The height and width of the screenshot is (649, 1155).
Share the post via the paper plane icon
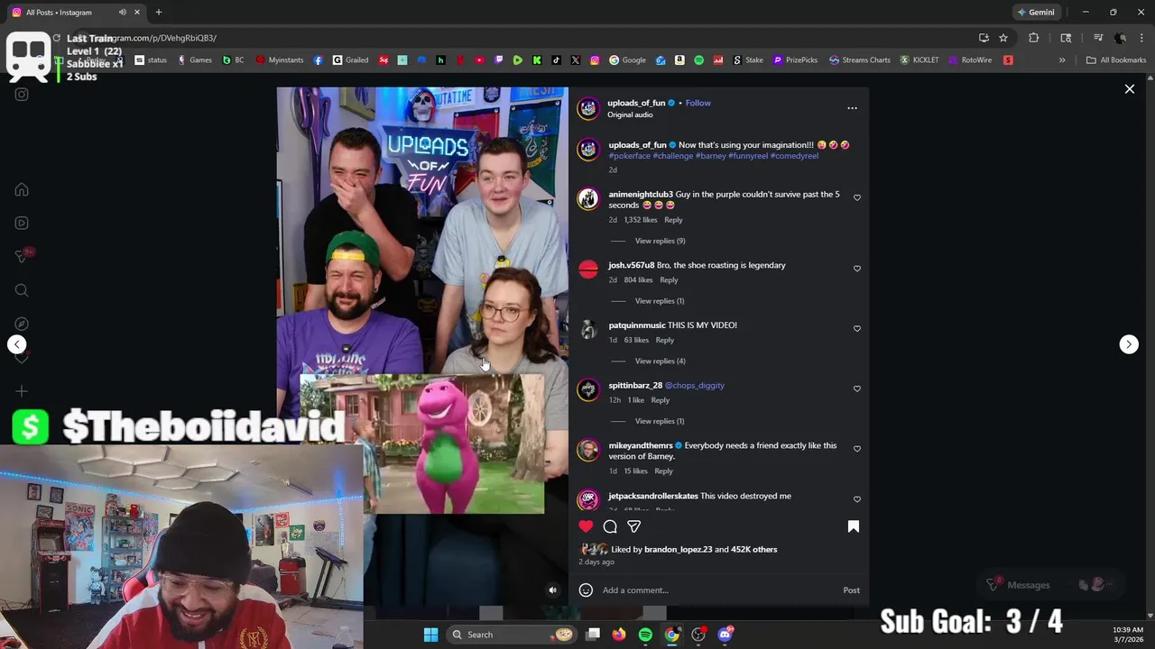[x=634, y=526]
